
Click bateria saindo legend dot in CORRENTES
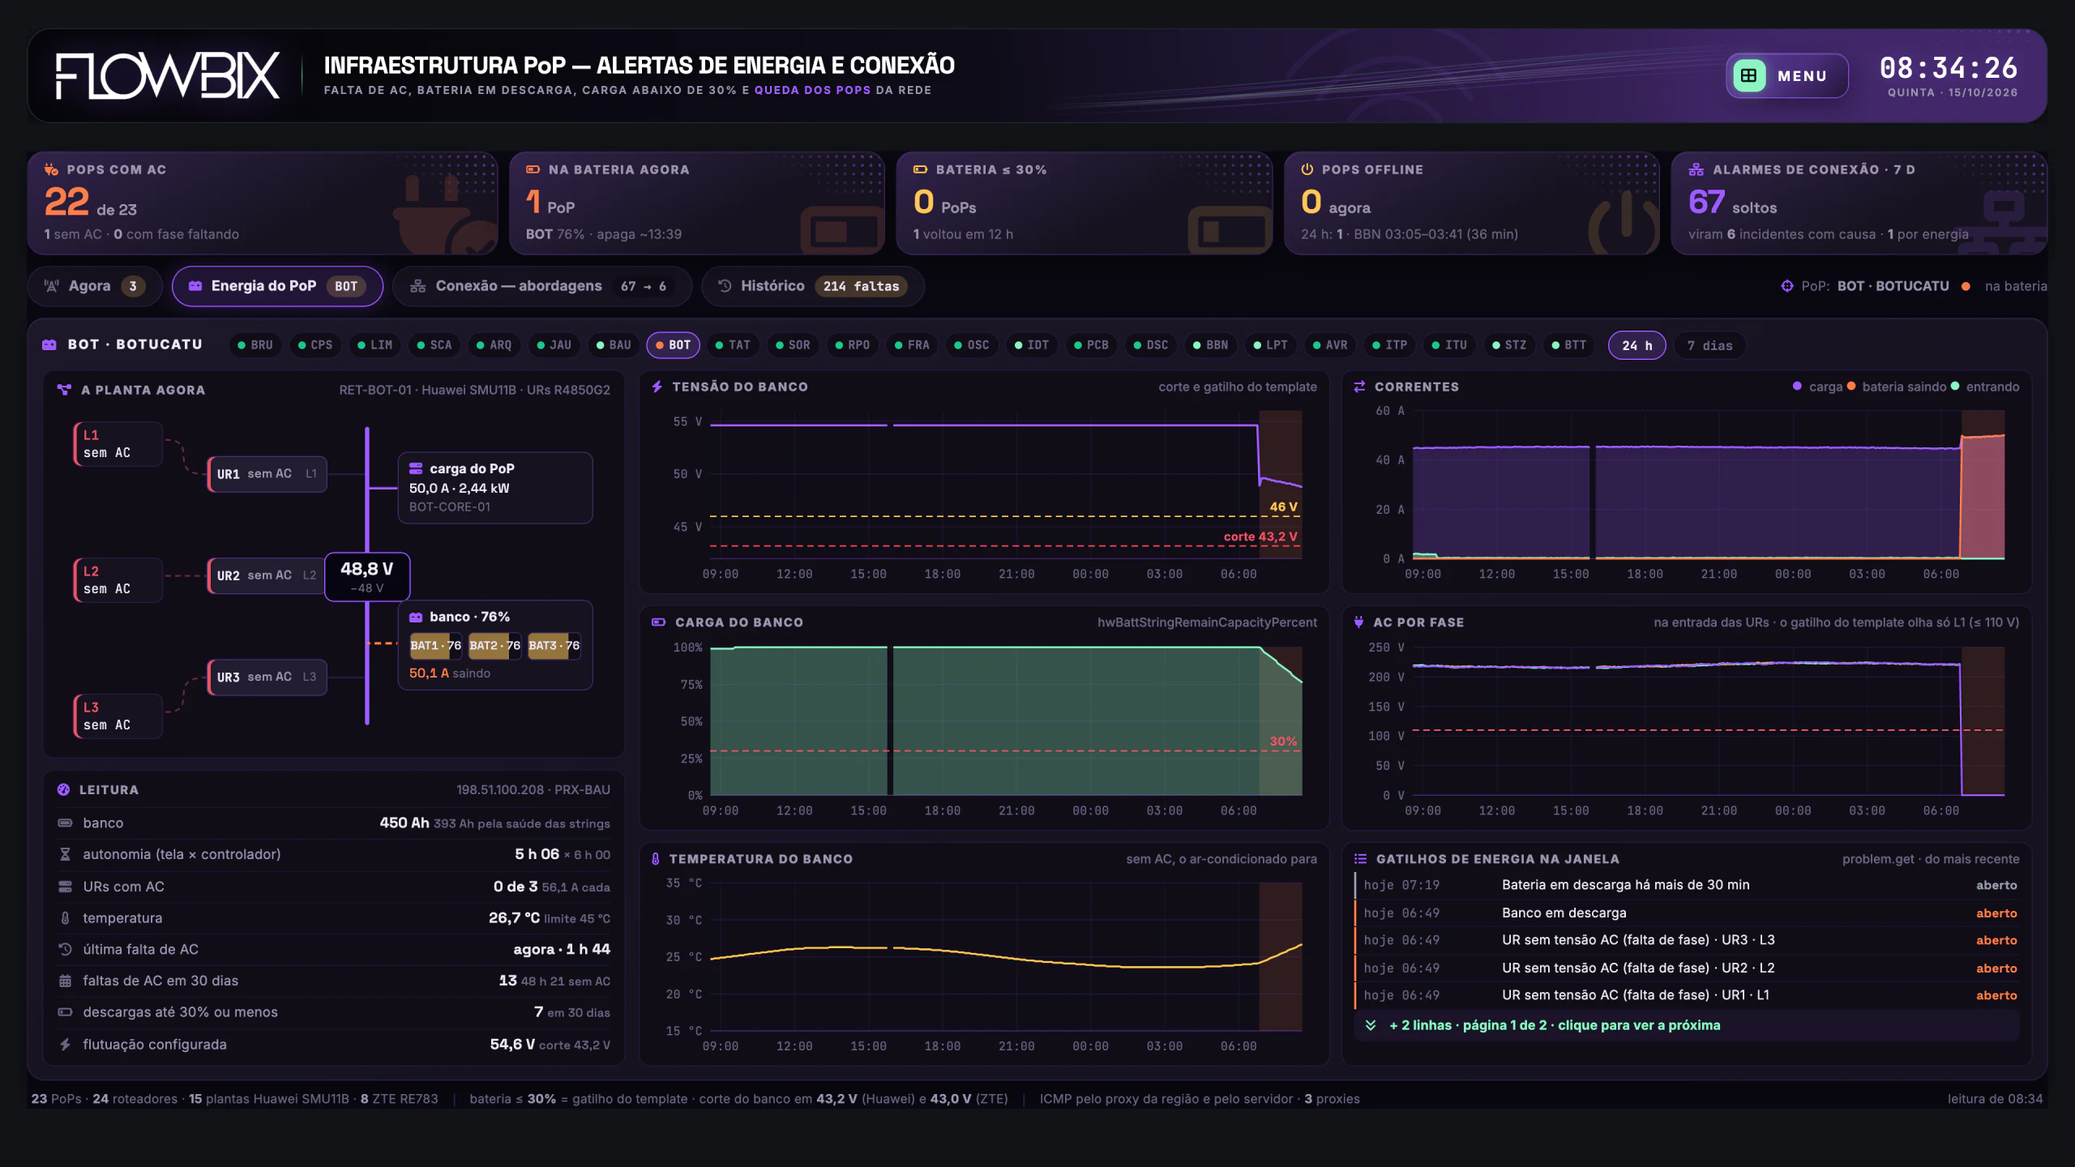(1851, 387)
